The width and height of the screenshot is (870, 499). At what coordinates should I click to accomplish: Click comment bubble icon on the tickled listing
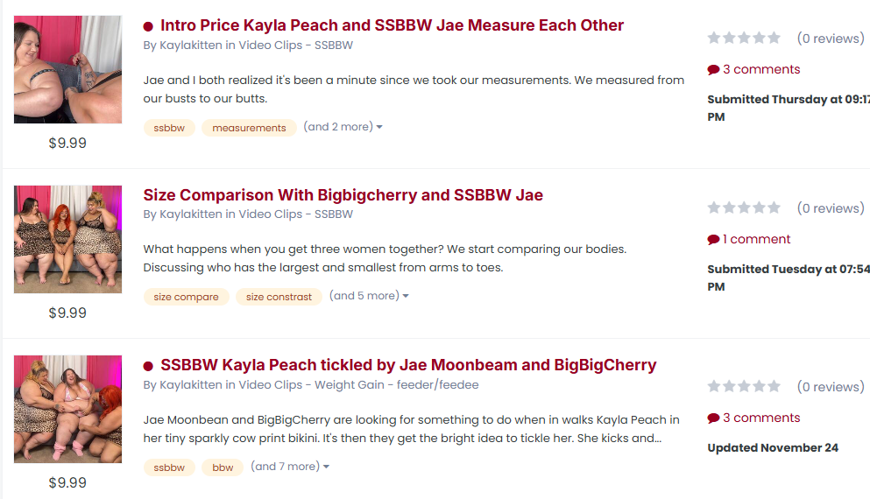click(713, 418)
